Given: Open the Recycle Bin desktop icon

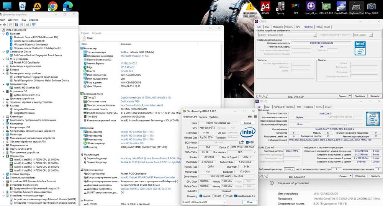Looking at the screenshot, I should pyautogui.click(x=22, y=6).
